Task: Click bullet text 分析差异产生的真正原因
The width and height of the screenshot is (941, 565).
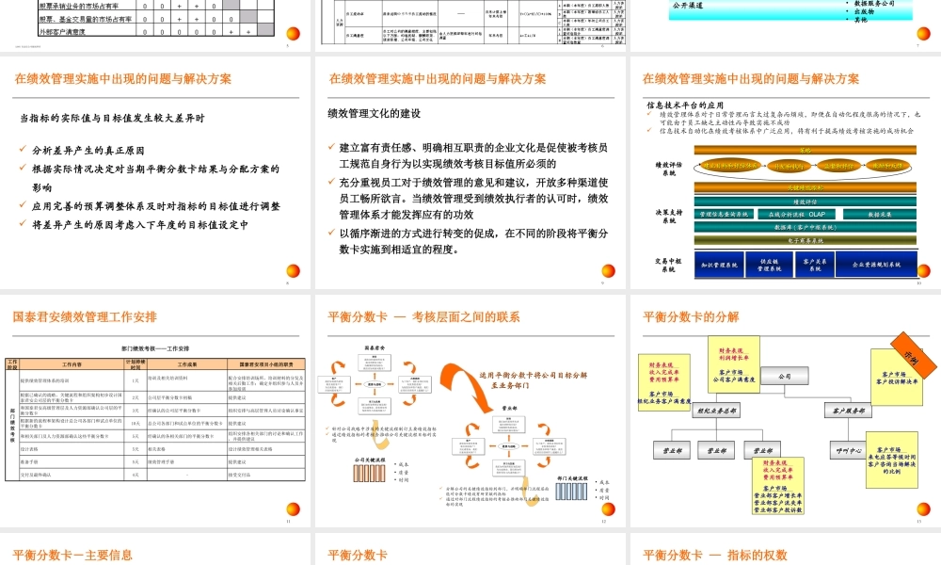Action: [x=88, y=150]
